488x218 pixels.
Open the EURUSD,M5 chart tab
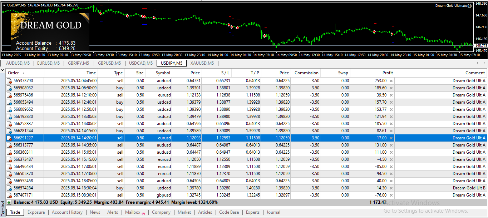click(48, 63)
